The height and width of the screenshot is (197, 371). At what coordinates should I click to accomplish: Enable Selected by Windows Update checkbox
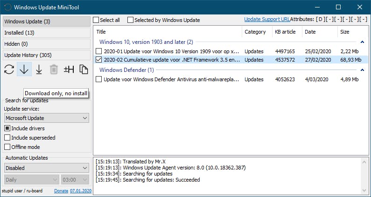[x=131, y=20]
